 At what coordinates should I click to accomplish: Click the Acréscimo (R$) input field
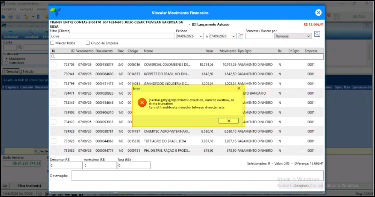tap(100, 165)
